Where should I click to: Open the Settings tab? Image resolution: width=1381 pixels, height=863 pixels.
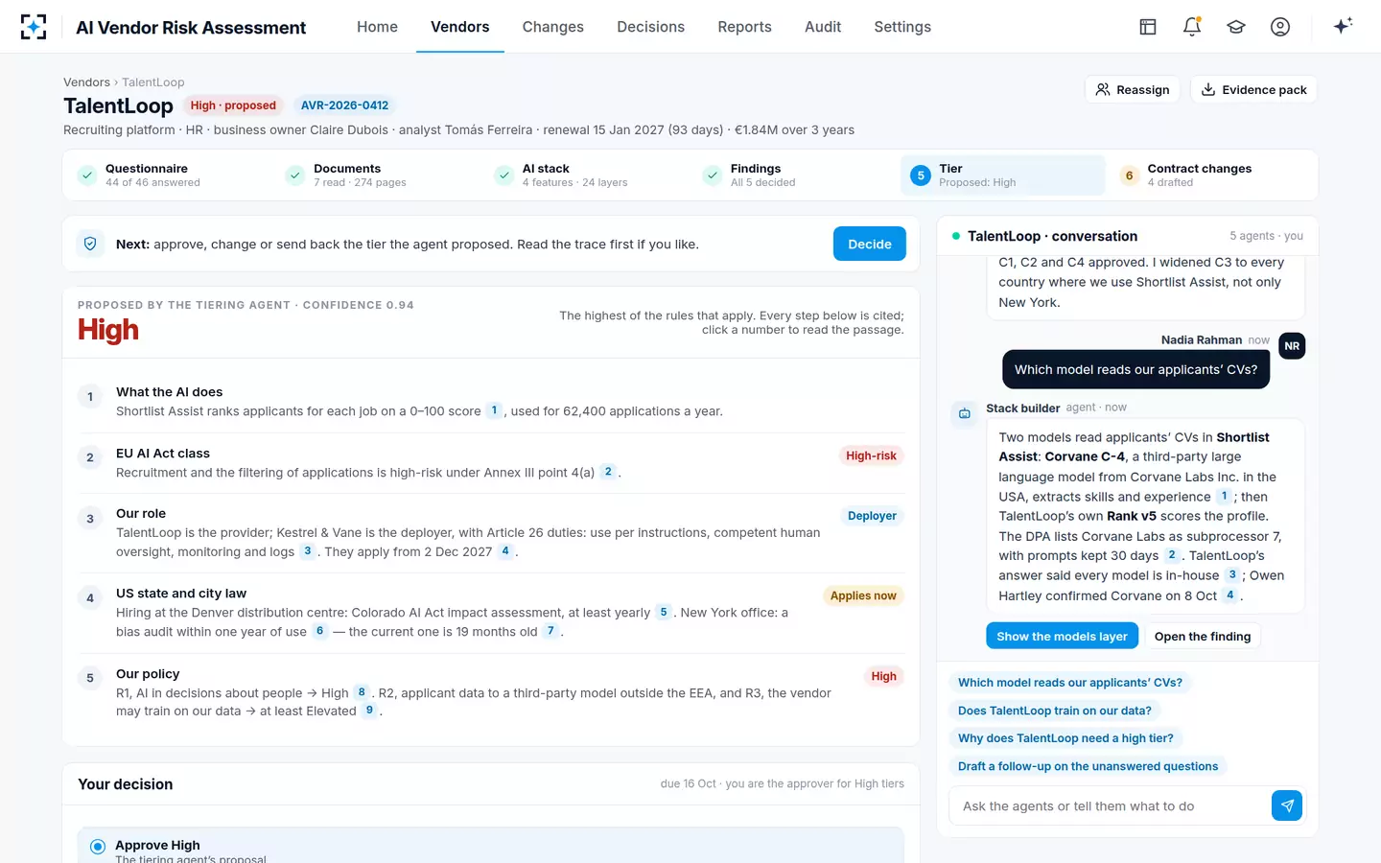point(902,27)
